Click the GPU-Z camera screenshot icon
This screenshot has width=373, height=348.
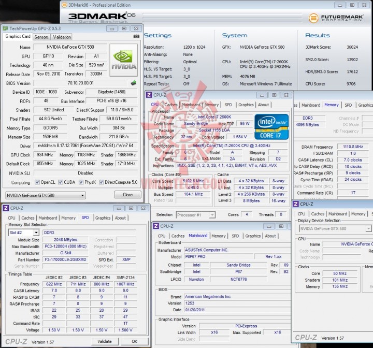pyautogui.click(x=136, y=36)
